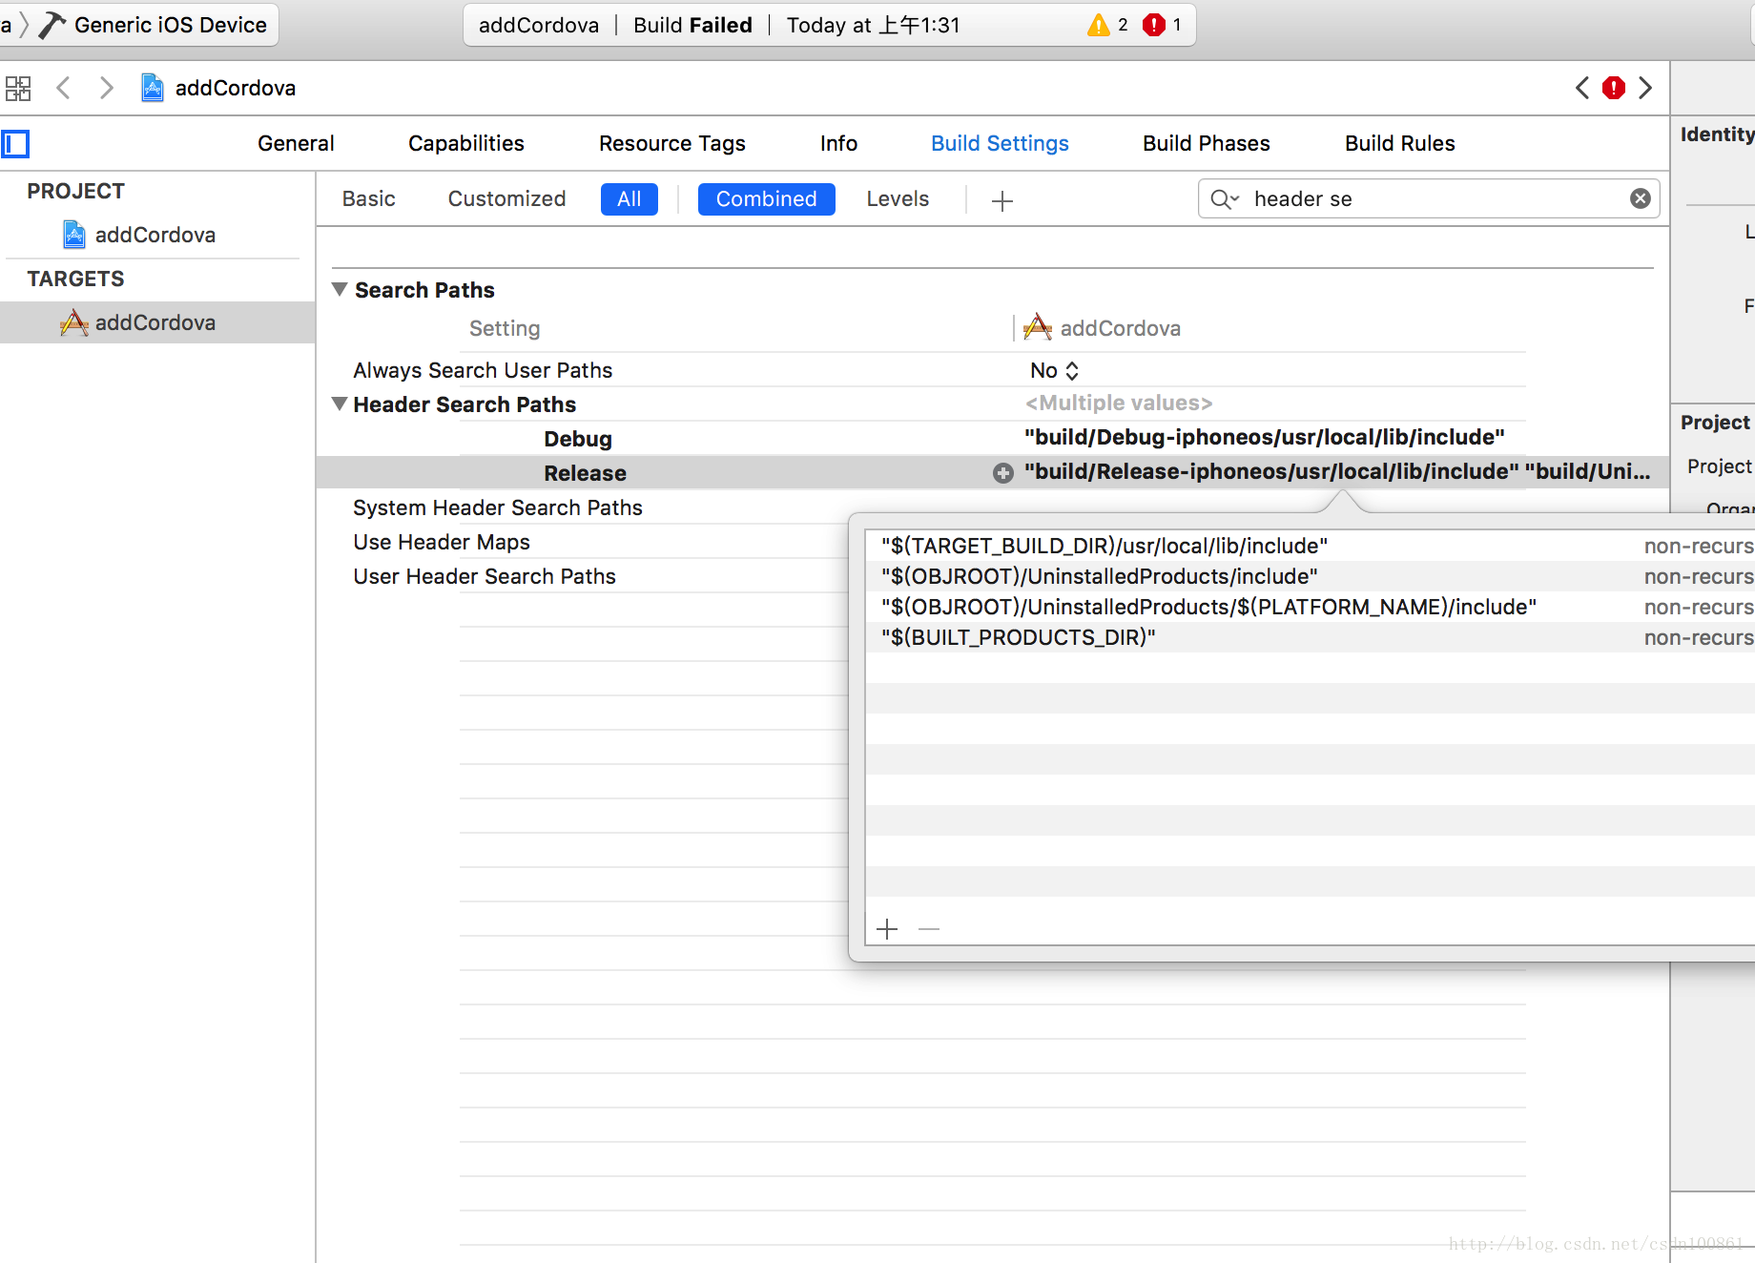Select User Header Search Paths setting
This screenshot has height=1263, width=1755.
[485, 576]
